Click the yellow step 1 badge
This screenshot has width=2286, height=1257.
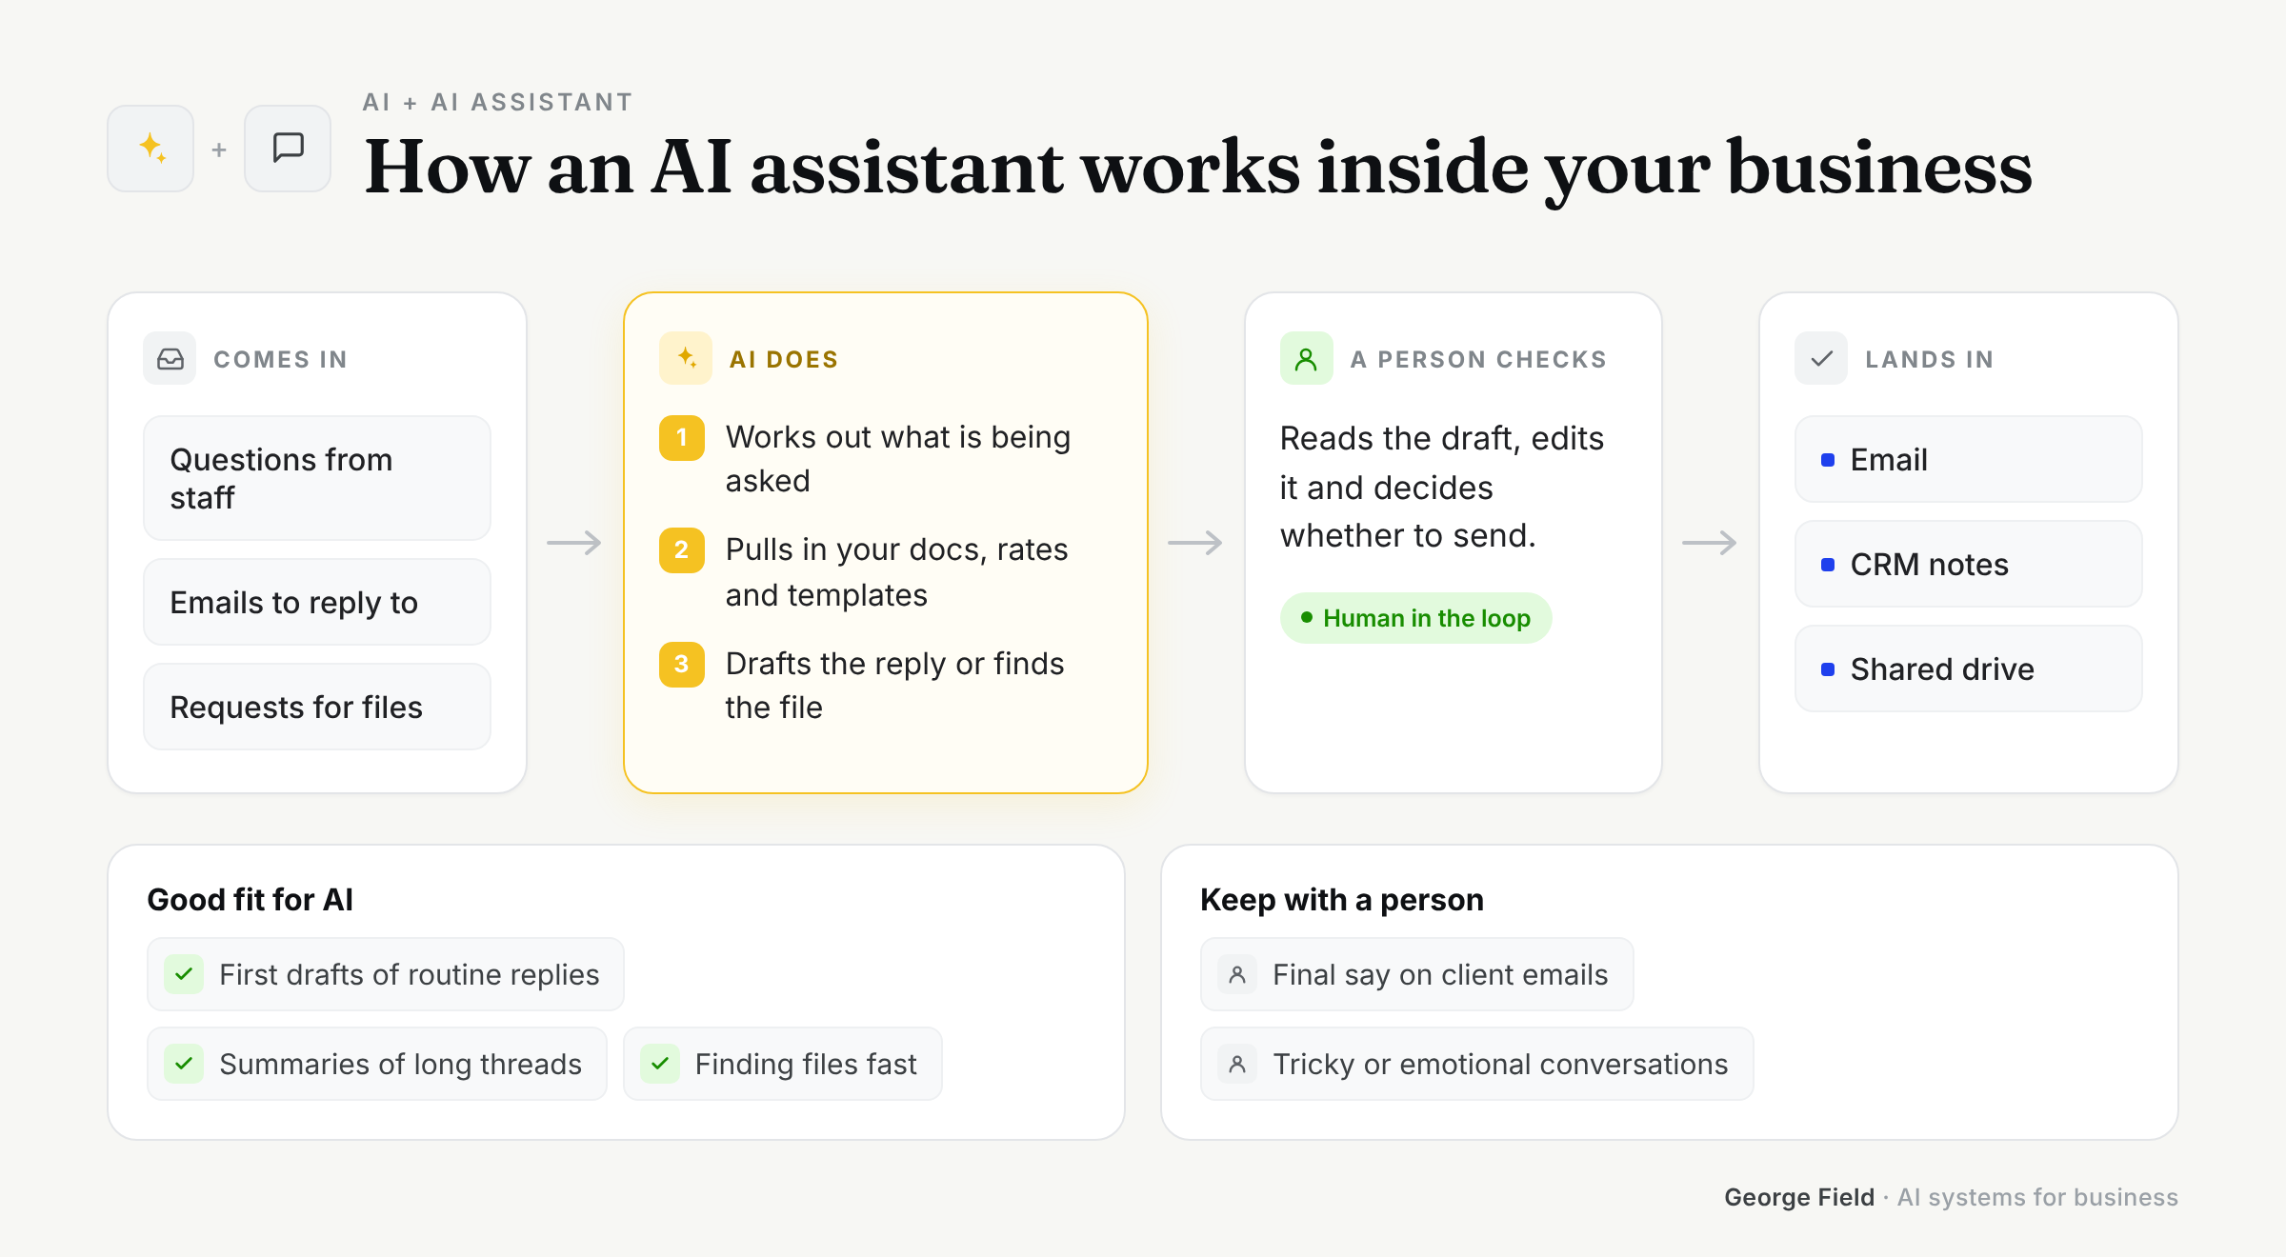682,438
